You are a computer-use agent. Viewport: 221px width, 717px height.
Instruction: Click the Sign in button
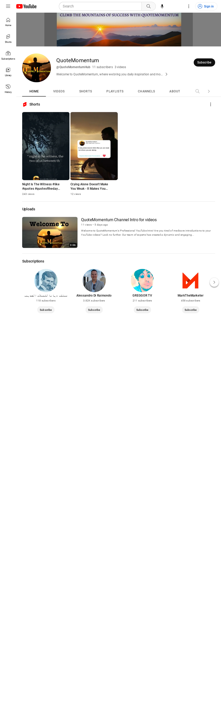pyautogui.click(x=206, y=6)
